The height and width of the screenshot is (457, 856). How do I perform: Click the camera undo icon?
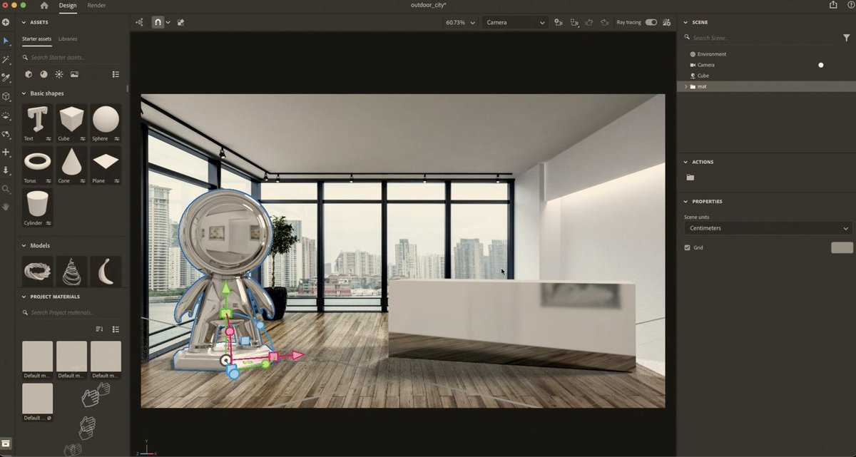[x=589, y=22]
